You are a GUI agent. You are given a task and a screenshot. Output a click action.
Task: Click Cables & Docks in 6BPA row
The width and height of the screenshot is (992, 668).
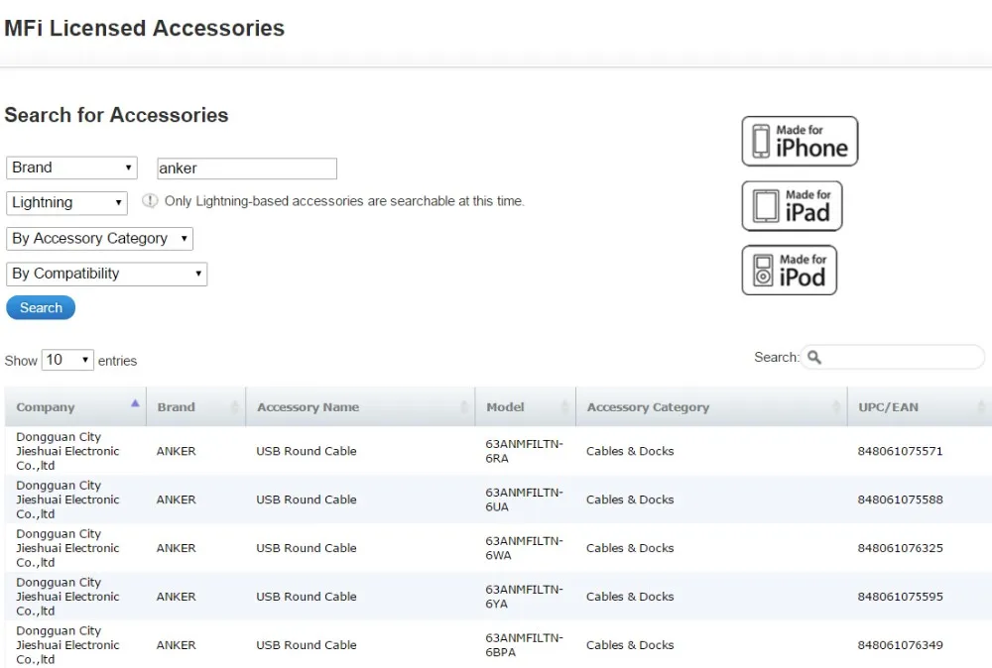pos(630,645)
